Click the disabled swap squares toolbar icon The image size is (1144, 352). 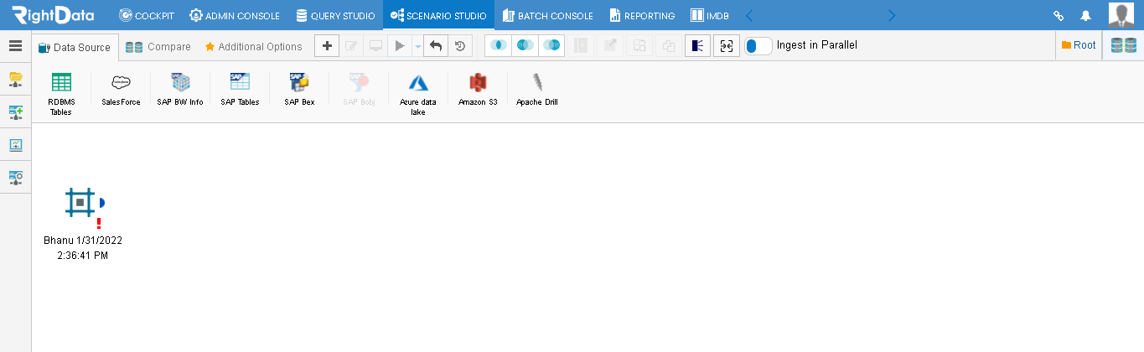[x=639, y=46]
